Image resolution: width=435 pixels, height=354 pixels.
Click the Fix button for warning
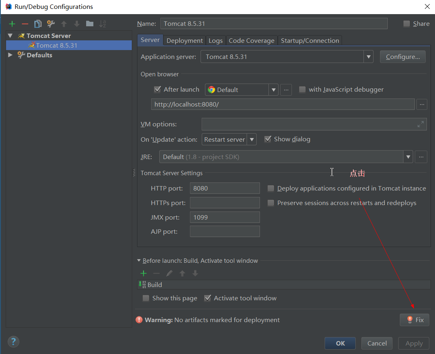pos(414,320)
